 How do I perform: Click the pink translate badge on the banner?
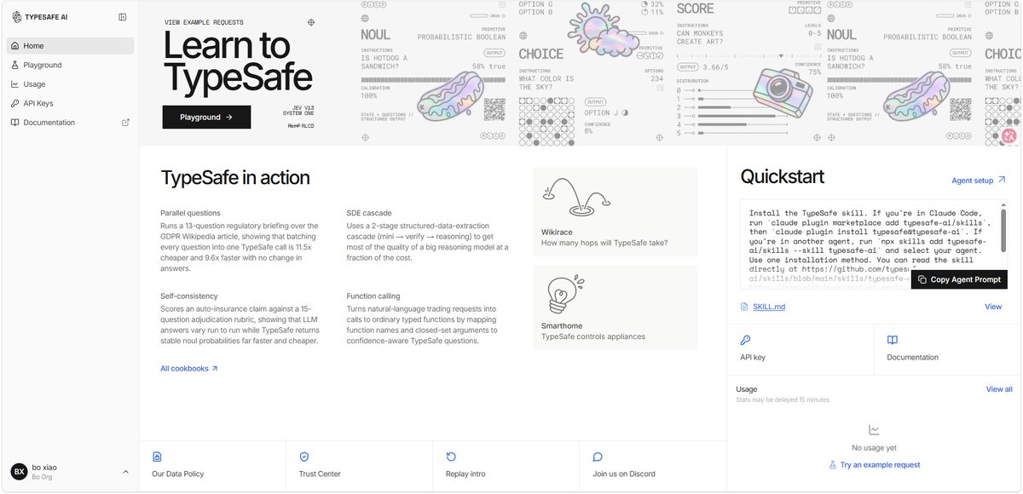[x=1009, y=135]
